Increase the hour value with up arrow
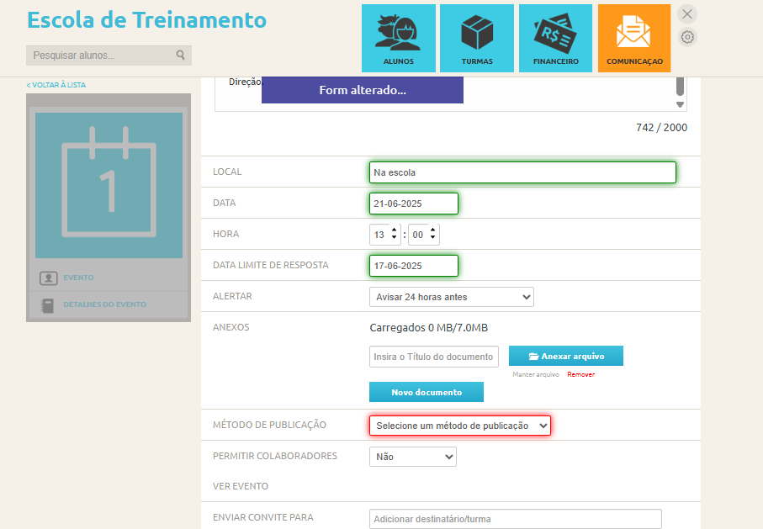Image resolution: width=763 pixels, height=529 pixels. (x=395, y=230)
